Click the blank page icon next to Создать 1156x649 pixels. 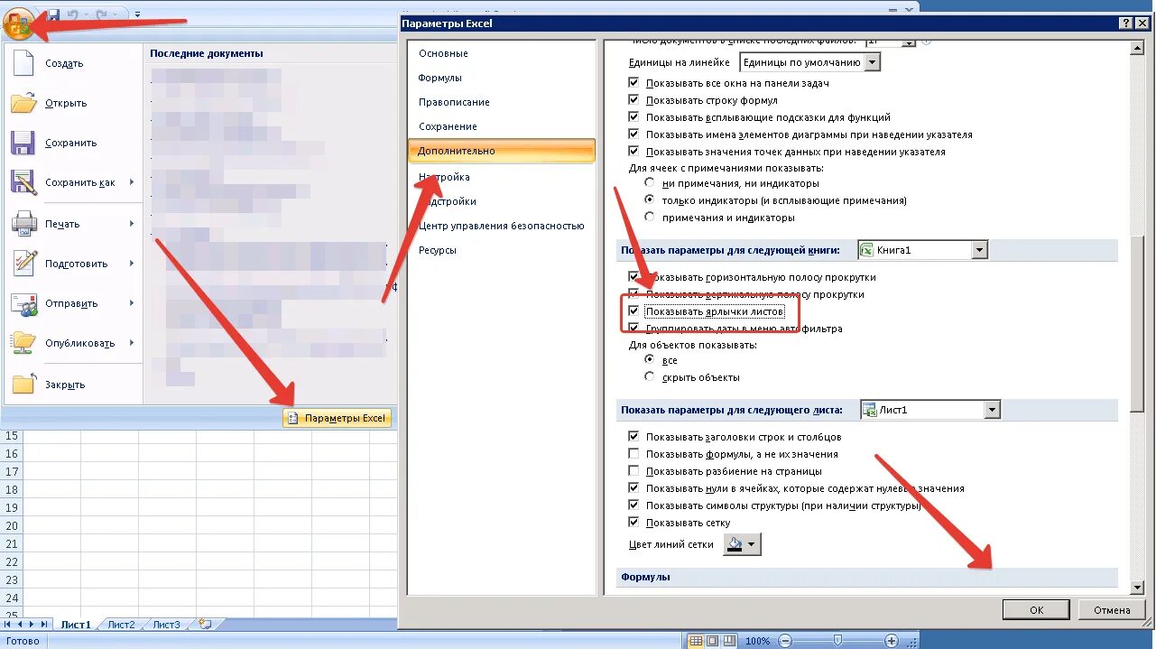pyautogui.click(x=25, y=63)
